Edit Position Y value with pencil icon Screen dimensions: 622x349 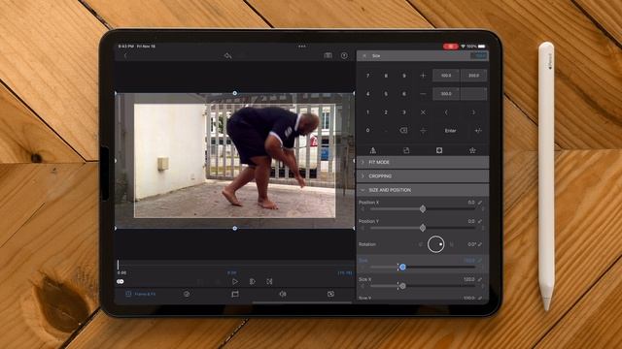click(480, 221)
